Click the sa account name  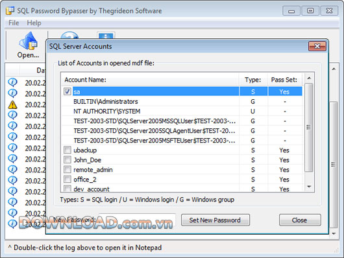click(77, 91)
